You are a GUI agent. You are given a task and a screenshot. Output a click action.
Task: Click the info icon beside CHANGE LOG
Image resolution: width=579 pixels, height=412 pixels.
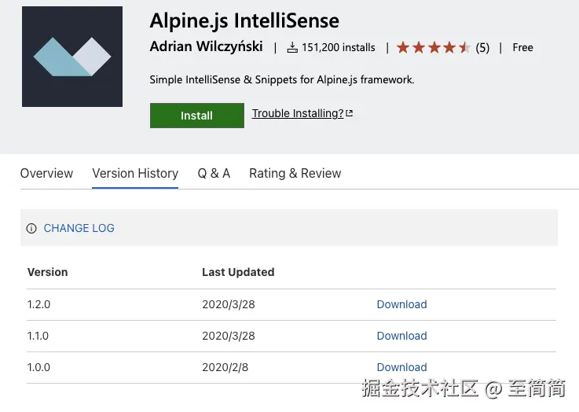(x=31, y=229)
